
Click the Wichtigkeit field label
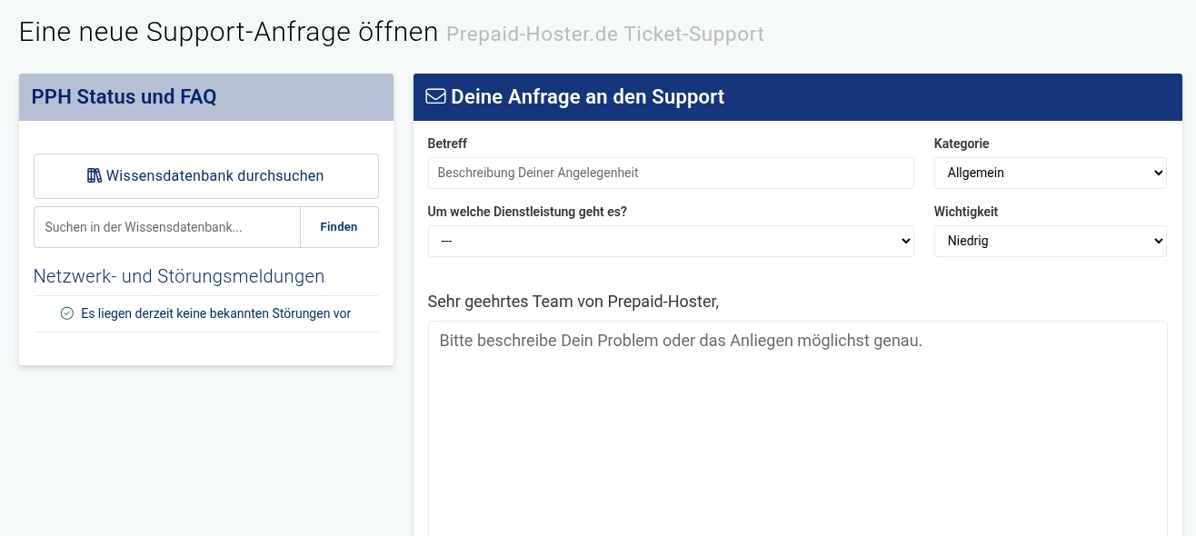point(966,212)
